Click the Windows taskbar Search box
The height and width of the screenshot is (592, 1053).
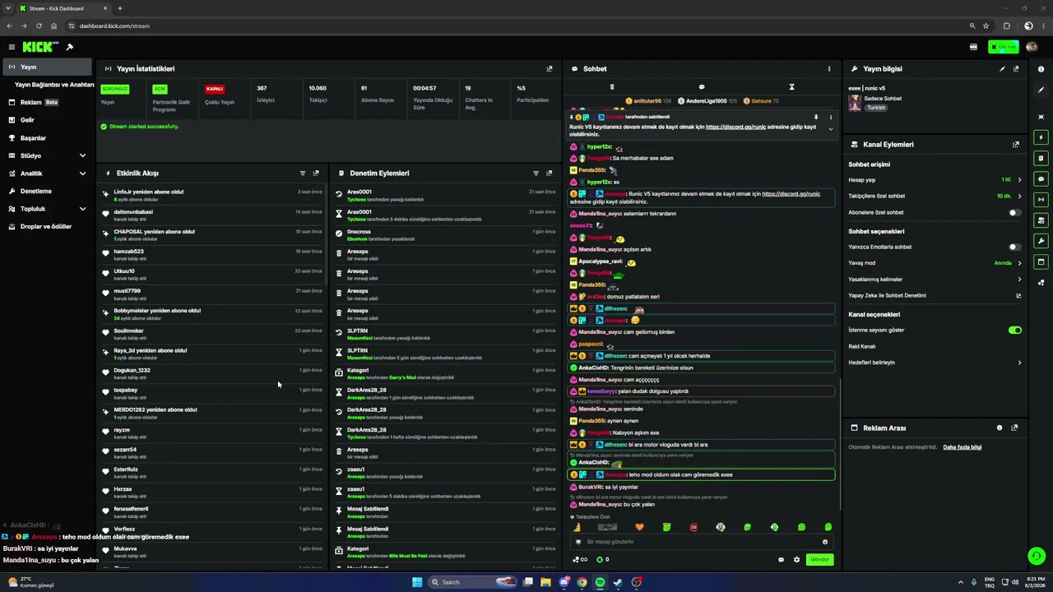coord(475,582)
